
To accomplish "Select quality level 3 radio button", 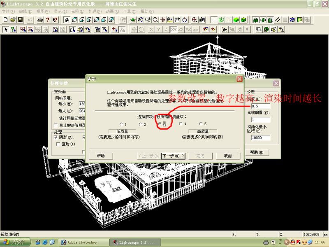I will (x=160, y=124).
